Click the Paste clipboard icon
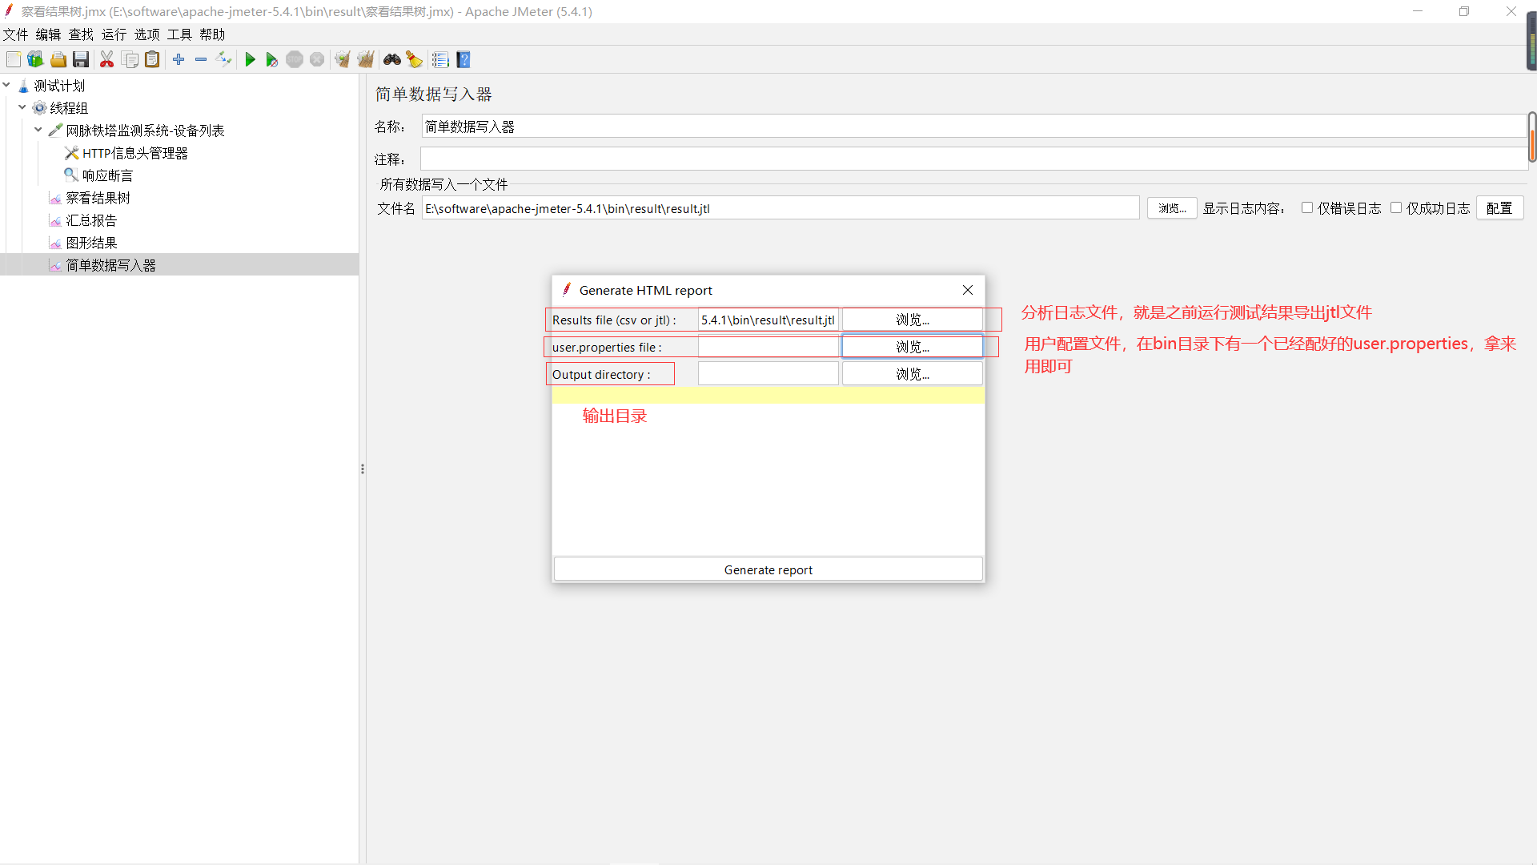This screenshot has height=865, width=1537. click(x=152, y=60)
